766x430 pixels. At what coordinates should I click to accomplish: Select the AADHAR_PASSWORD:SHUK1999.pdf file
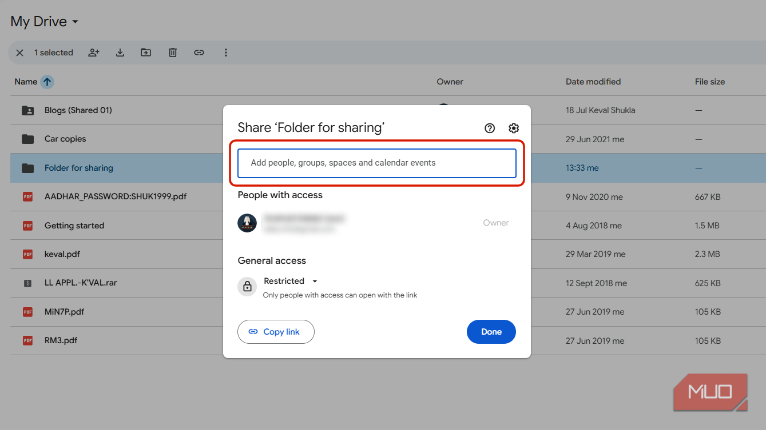coord(116,196)
